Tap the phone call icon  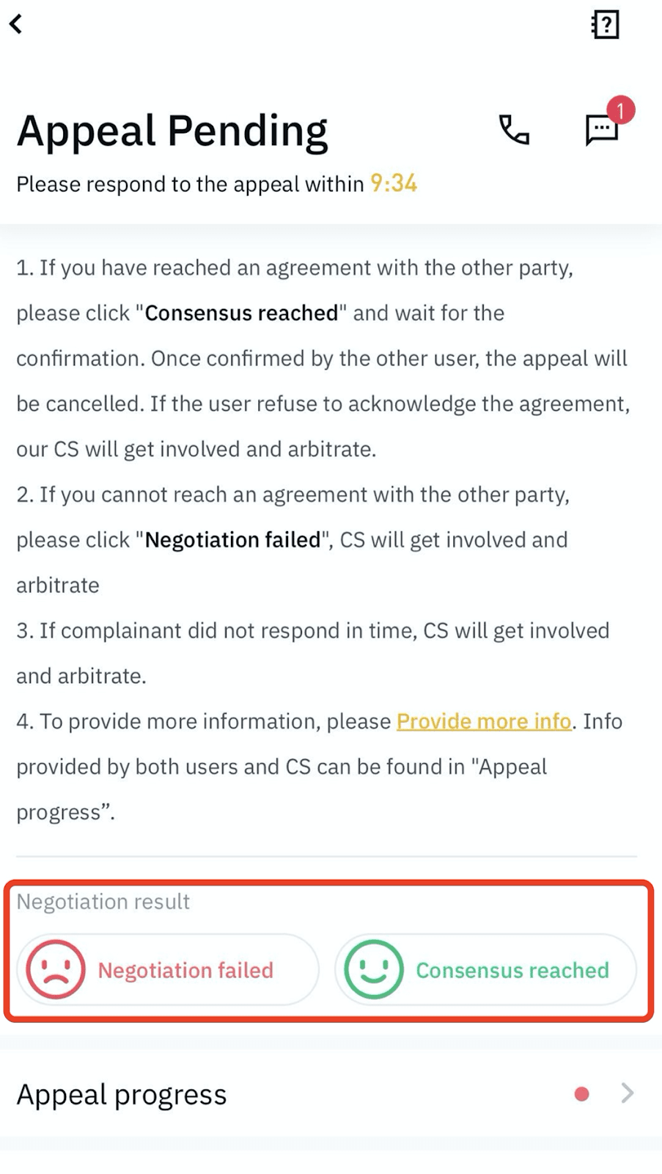coord(514,130)
